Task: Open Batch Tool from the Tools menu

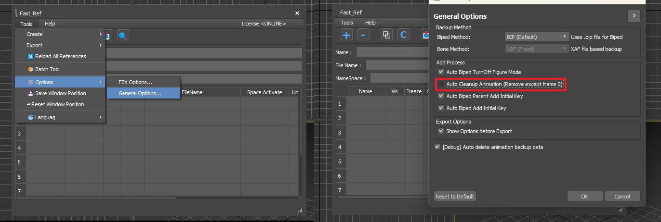Action: tap(47, 69)
